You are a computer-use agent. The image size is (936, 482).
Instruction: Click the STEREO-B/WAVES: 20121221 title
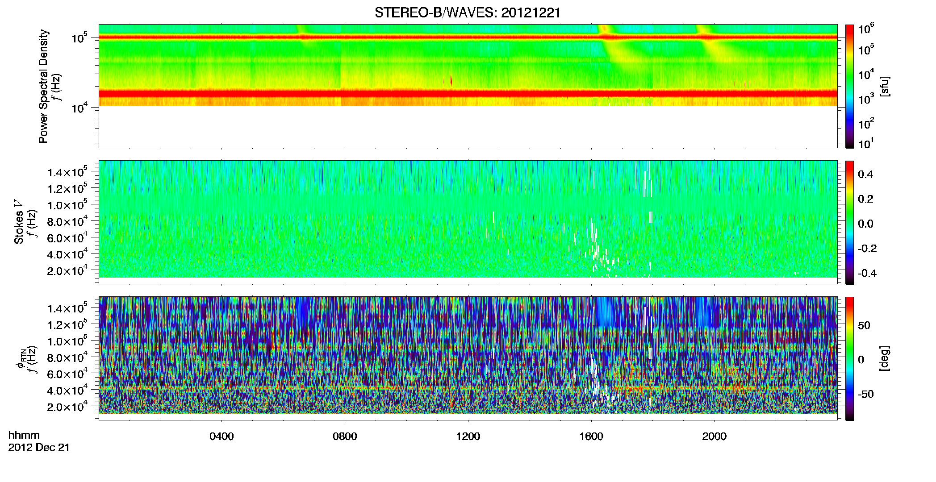click(468, 13)
